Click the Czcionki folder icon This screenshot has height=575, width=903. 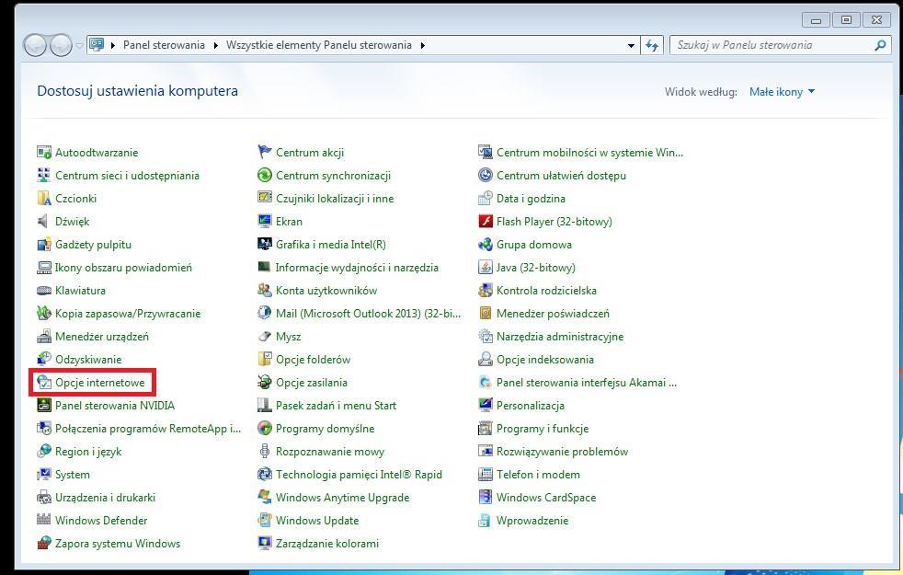(x=44, y=199)
